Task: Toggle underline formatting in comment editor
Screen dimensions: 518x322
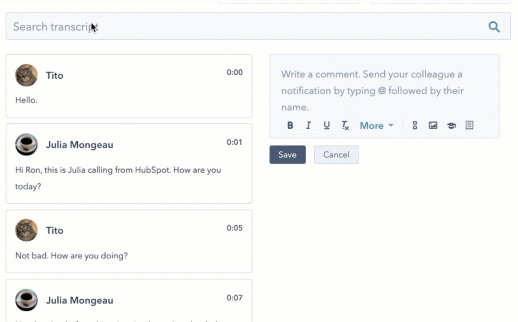Action: click(x=326, y=126)
